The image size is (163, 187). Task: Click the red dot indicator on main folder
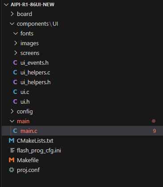tap(154, 121)
